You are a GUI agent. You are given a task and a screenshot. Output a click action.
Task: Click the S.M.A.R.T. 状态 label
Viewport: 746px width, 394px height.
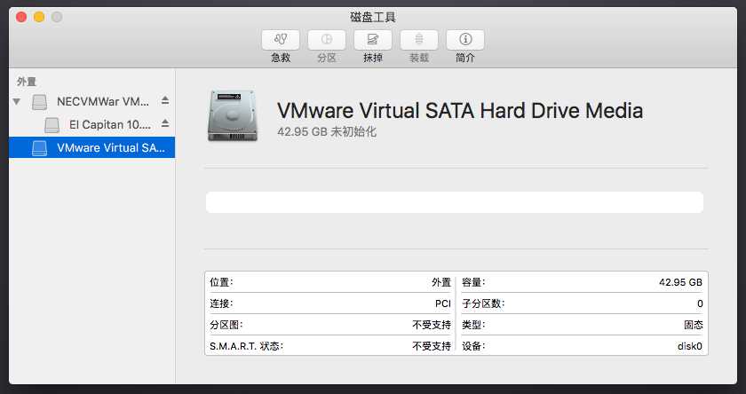(x=247, y=346)
